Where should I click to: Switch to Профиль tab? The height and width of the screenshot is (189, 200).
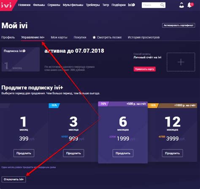click(x=8, y=37)
